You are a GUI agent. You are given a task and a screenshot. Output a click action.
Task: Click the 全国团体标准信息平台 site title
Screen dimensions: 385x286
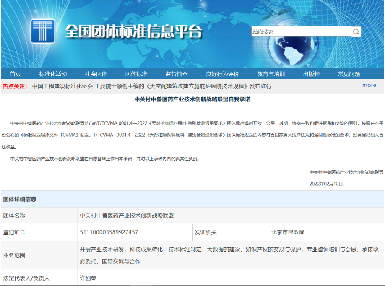(133, 31)
